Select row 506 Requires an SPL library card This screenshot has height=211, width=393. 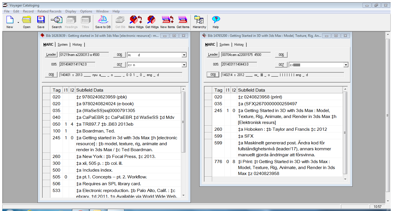pos(112,183)
